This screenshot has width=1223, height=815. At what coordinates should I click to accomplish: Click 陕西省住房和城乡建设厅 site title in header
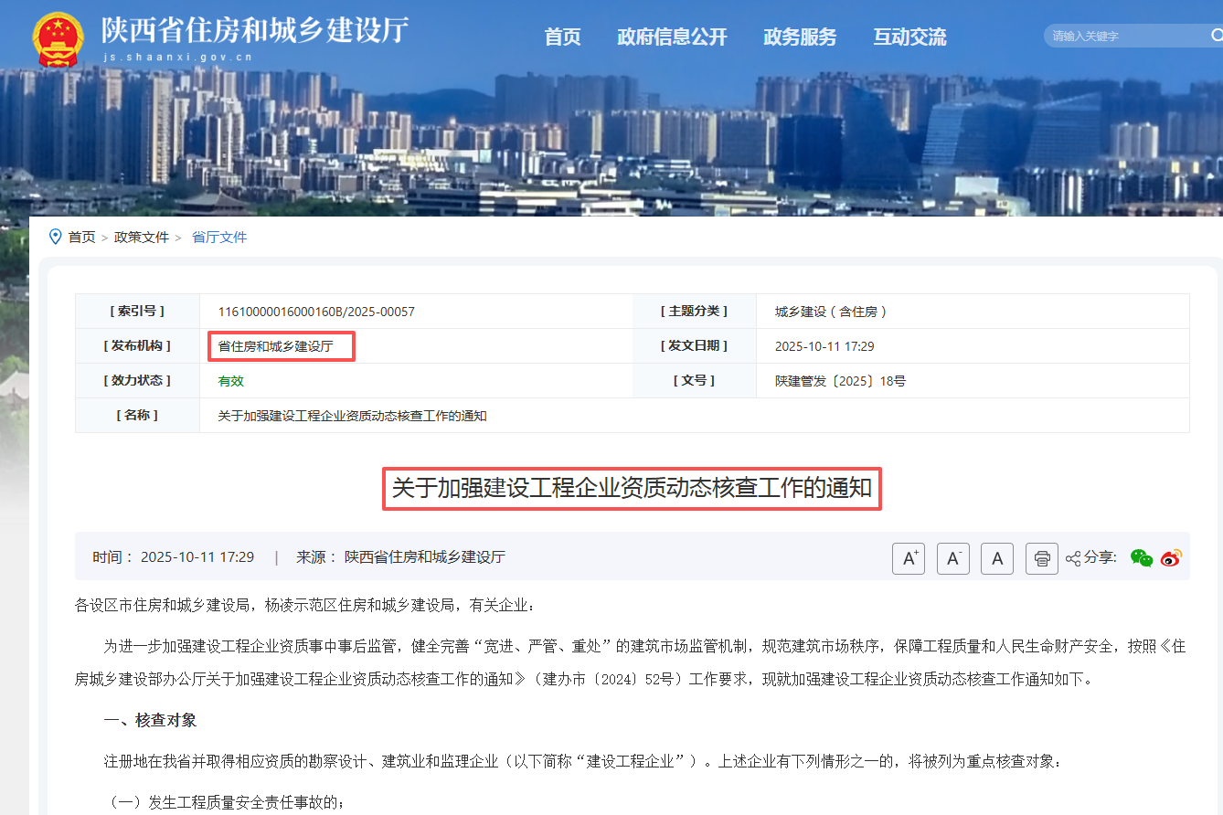[254, 31]
